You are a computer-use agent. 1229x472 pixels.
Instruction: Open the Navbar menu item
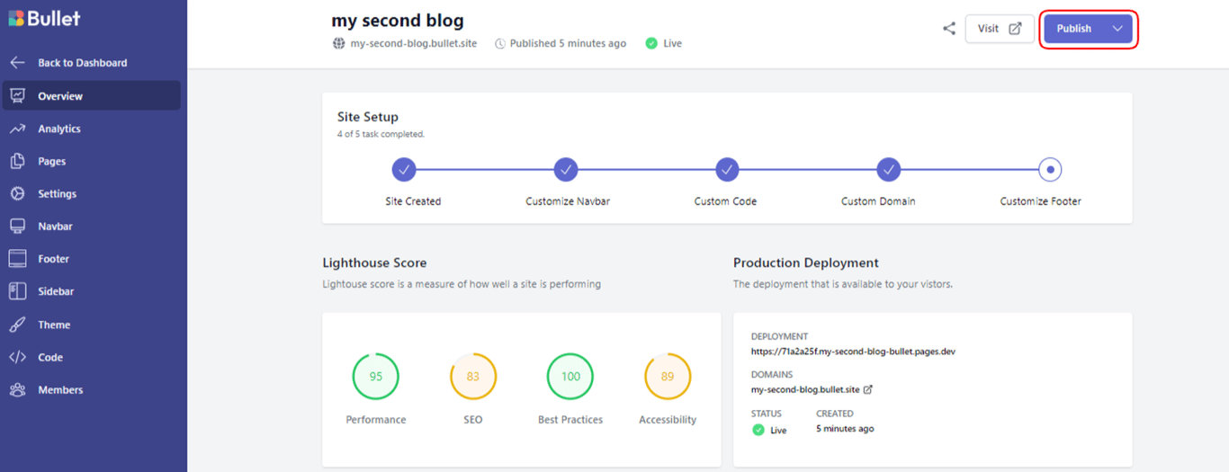pyautogui.click(x=55, y=227)
